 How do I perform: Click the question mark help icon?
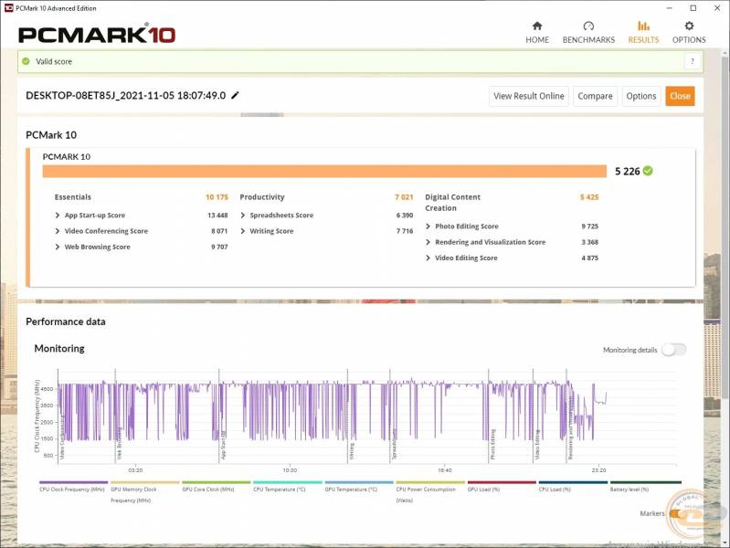tap(693, 61)
